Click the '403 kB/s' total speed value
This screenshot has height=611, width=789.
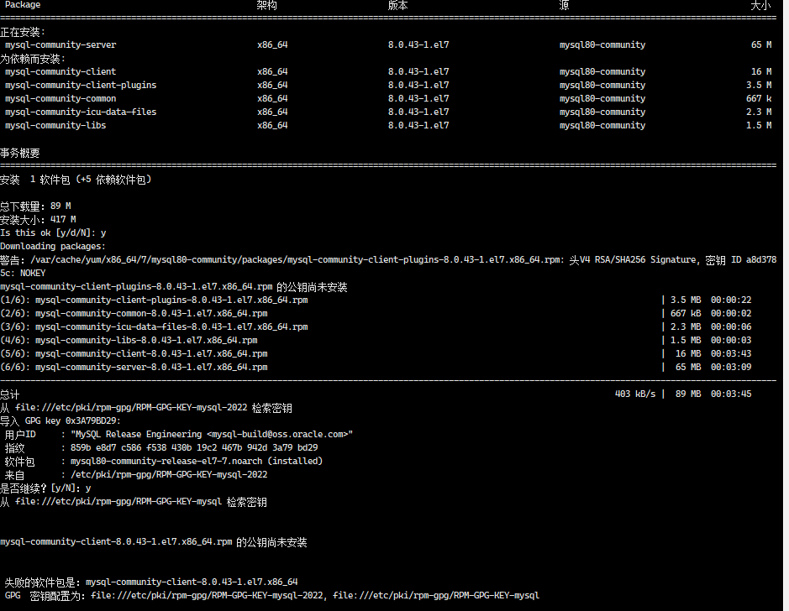635,394
